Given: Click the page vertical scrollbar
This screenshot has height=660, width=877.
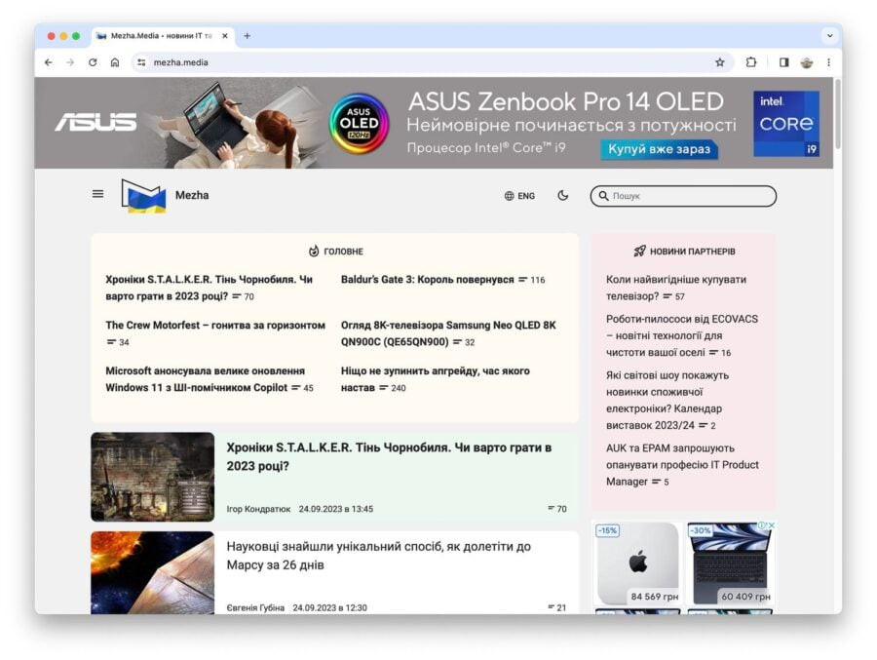Looking at the screenshot, I should [x=837, y=115].
